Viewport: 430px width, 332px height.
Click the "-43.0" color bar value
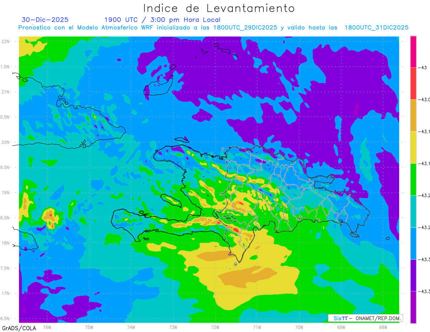[424, 100]
